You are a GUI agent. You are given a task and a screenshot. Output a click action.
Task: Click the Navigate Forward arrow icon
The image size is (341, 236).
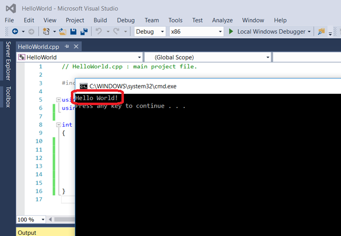click(x=31, y=32)
